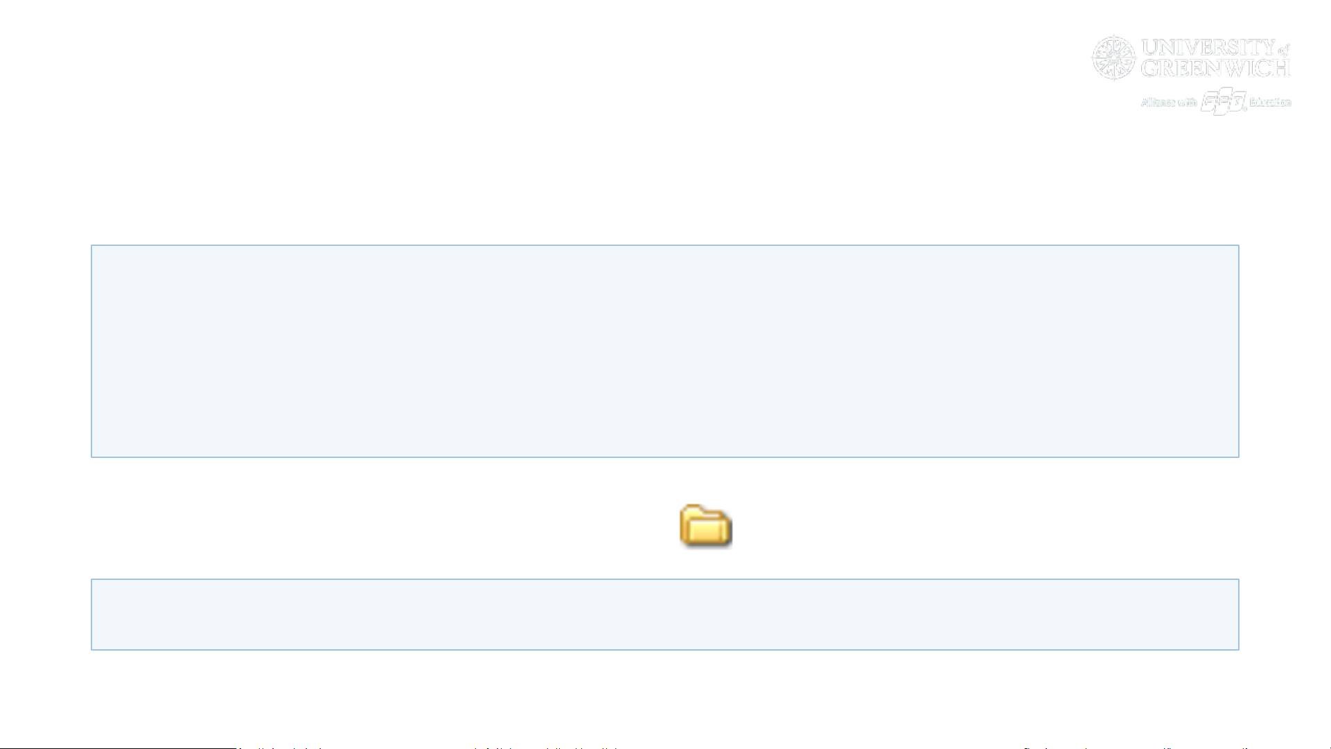
Task: Click the Greenwich compass crest emblem
Action: pyautogui.click(x=1113, y=58)
